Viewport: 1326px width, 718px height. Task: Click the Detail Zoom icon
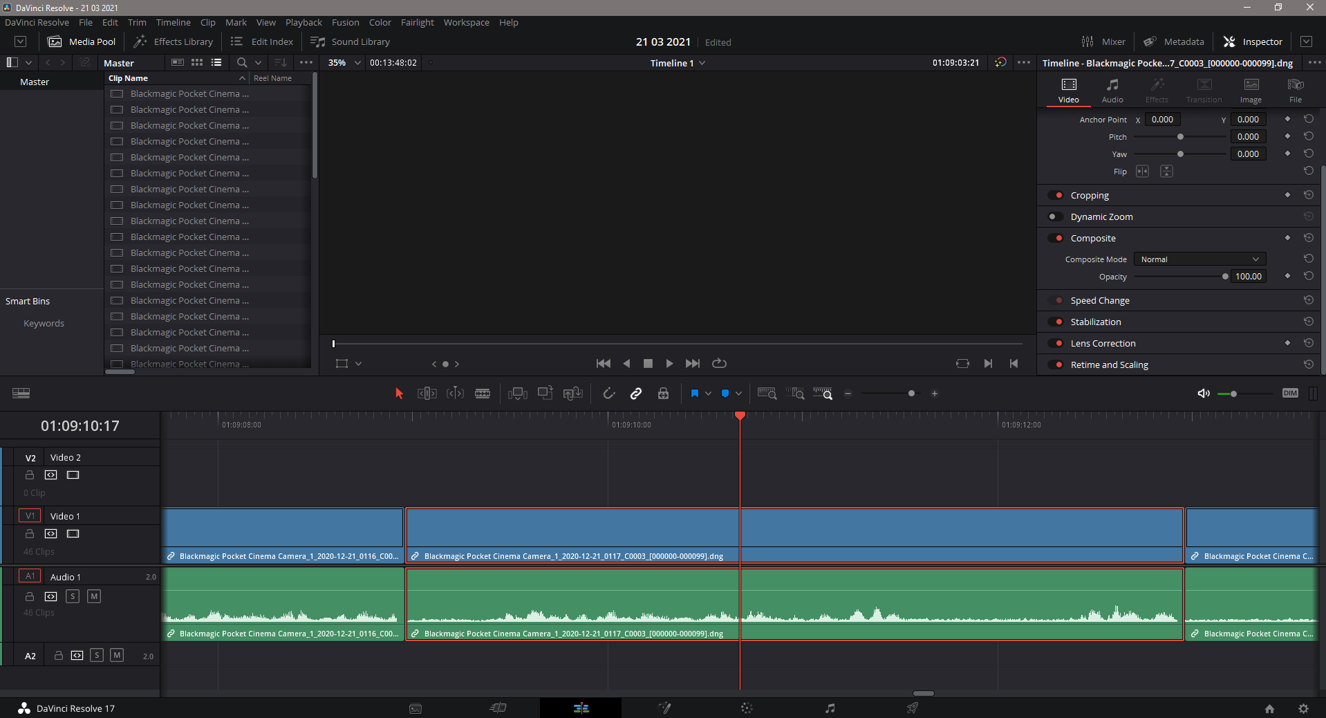point(795,394)
